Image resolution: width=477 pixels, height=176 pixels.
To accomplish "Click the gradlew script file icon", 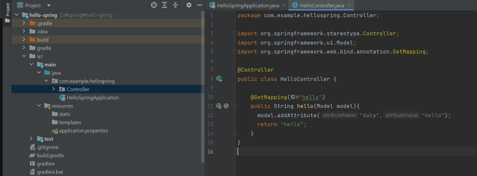I will (x=32, y=164).
